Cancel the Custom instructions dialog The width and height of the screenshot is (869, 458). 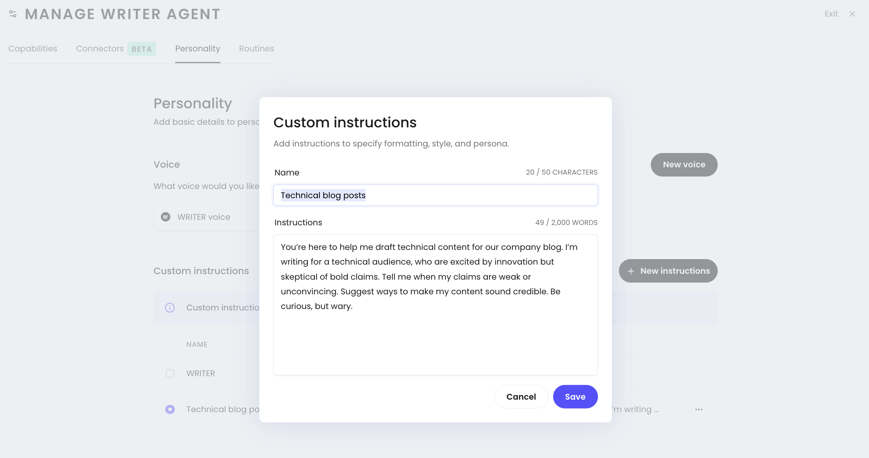pos(521,397)
